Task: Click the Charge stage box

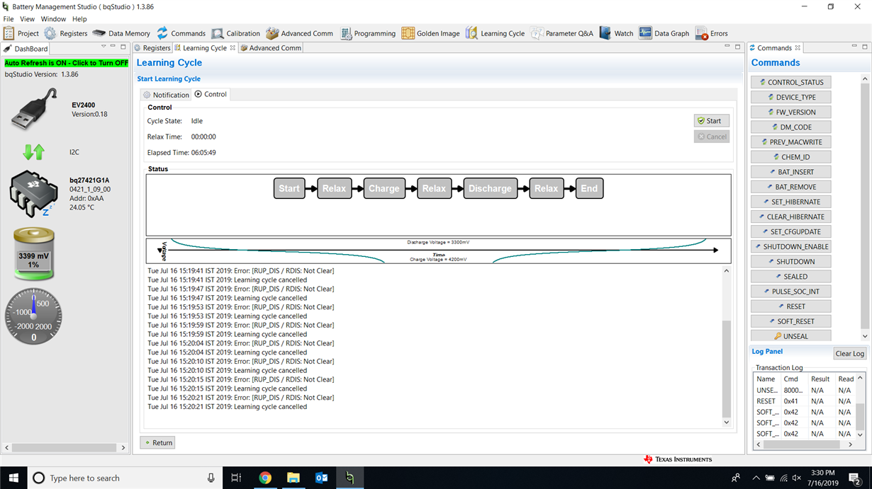Action: click(x=384, y=188)
